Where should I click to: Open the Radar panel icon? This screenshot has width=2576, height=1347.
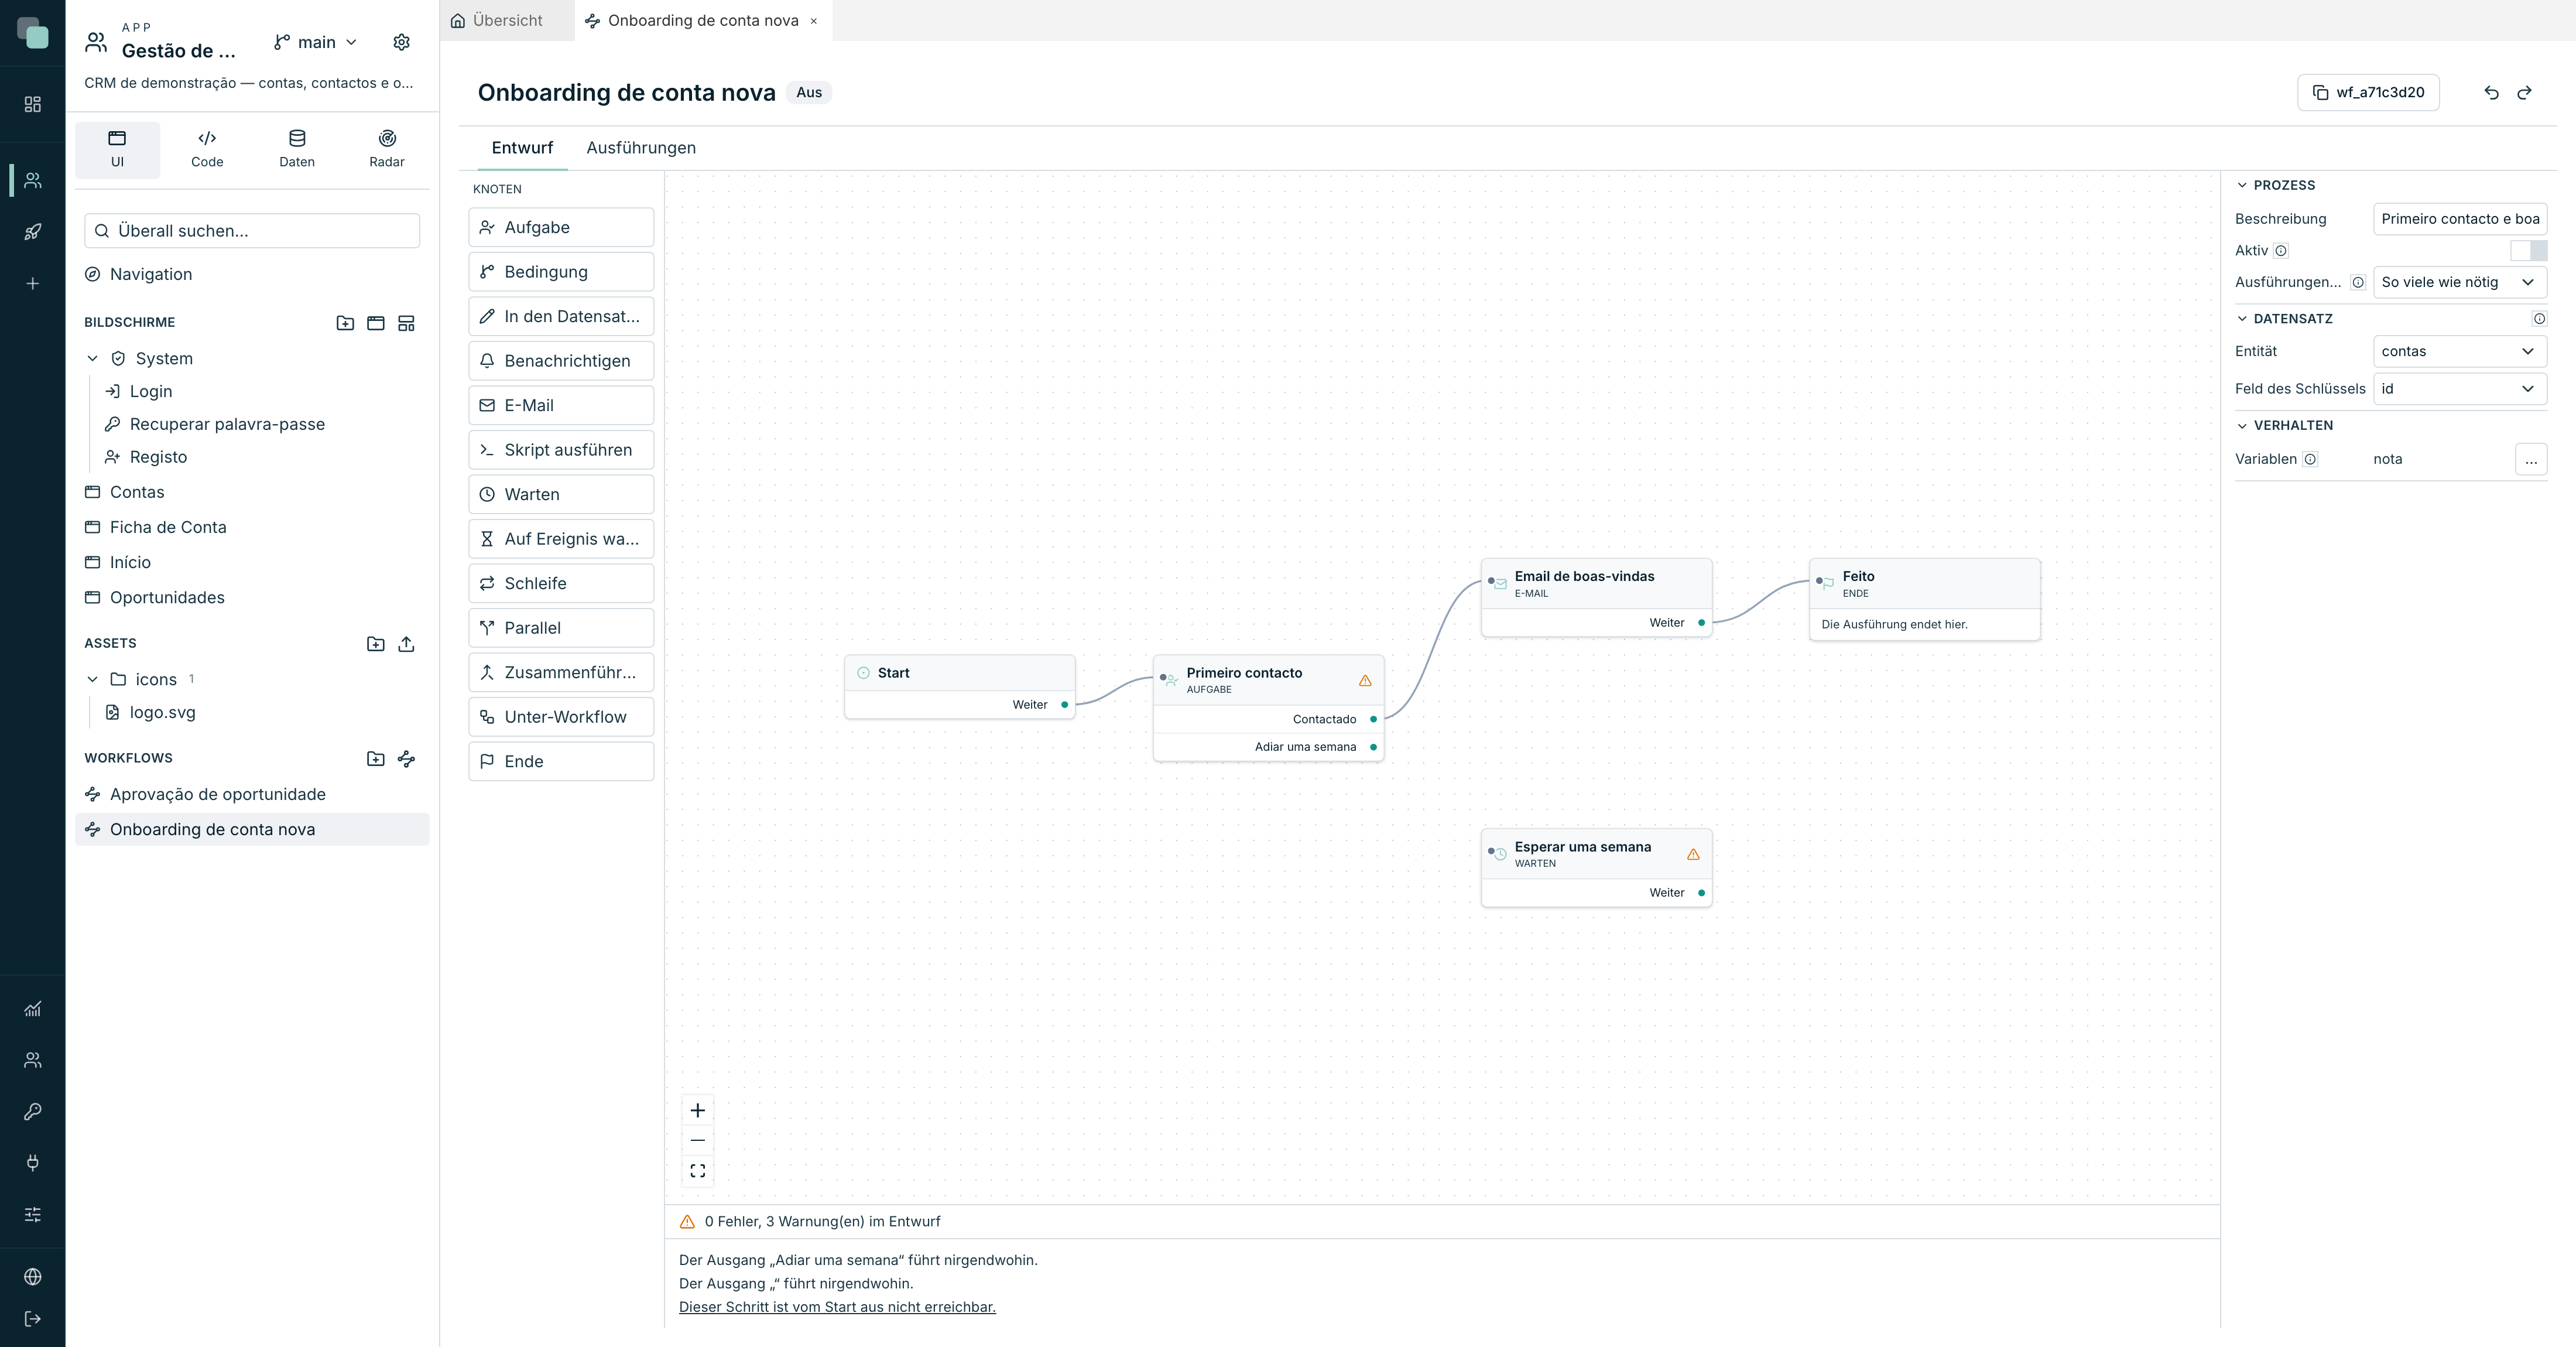[x=387, y=149]
